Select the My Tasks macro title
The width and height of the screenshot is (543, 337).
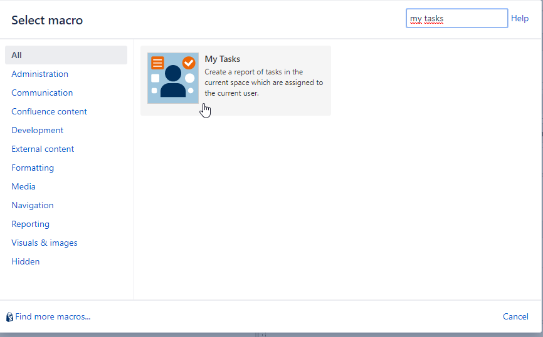(x=222, y=59)
